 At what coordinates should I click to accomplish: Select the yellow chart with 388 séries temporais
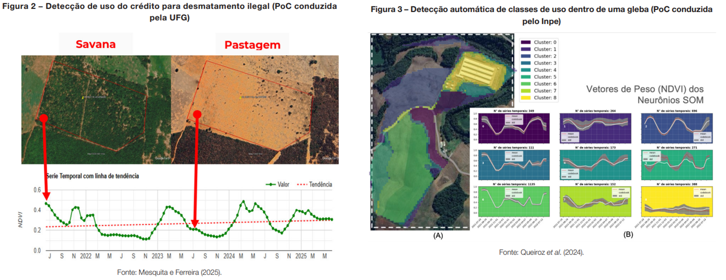tap(677, 201)
